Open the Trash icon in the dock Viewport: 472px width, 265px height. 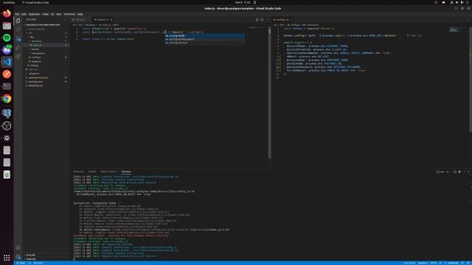[x=7, y=174]
